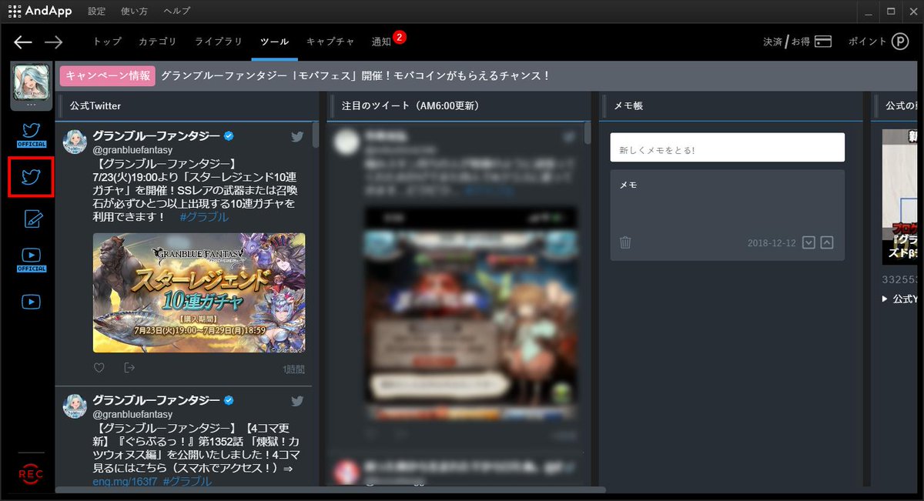Click the verified badge on first tweet
This screenshot has width=924, height=501.
point(229,136)
